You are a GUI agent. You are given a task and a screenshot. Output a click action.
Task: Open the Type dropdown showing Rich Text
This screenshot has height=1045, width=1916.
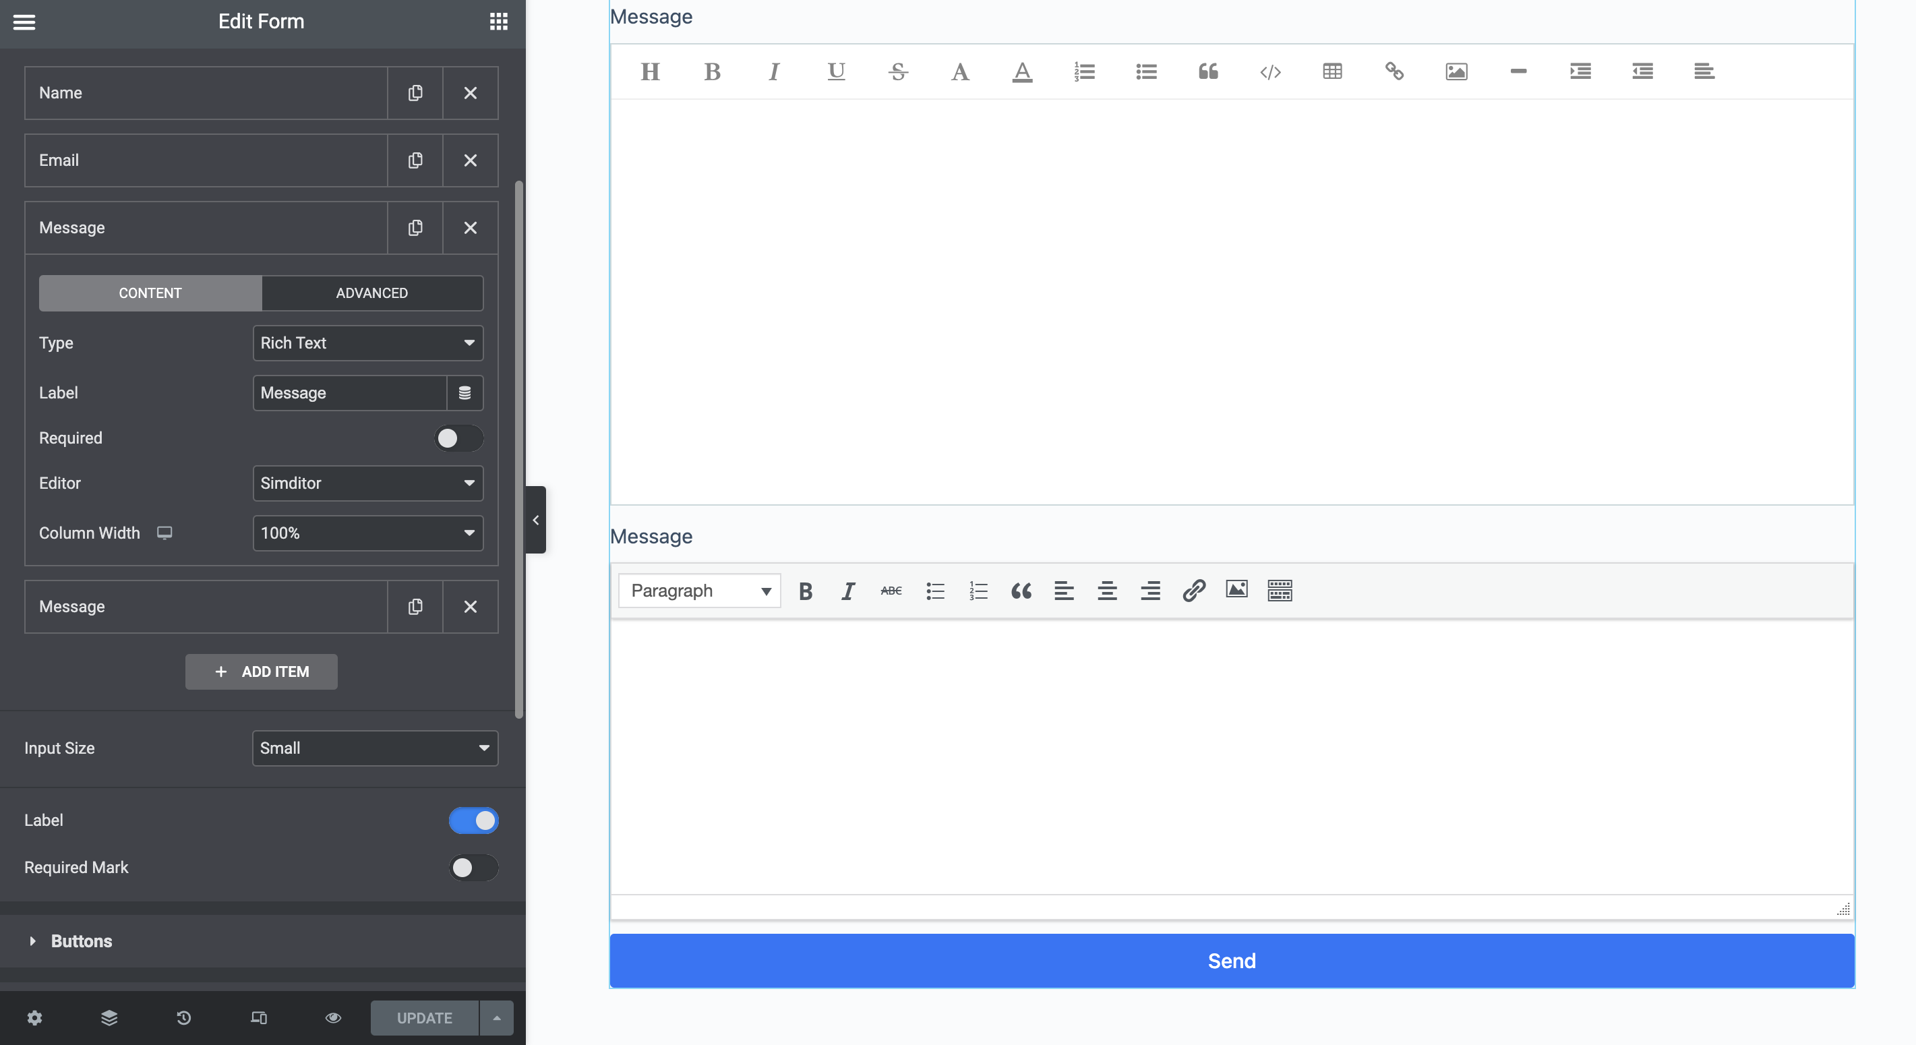point(367,343)
